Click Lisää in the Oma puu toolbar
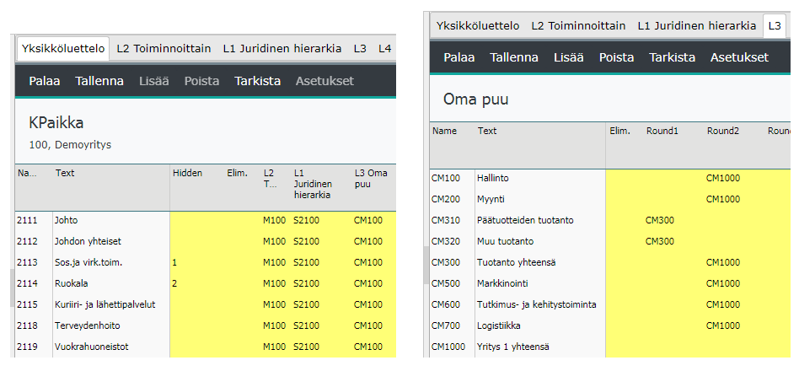The image size is (799, 371). point(568,58)
